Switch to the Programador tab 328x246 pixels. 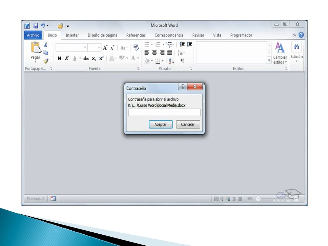coord(241,35)
